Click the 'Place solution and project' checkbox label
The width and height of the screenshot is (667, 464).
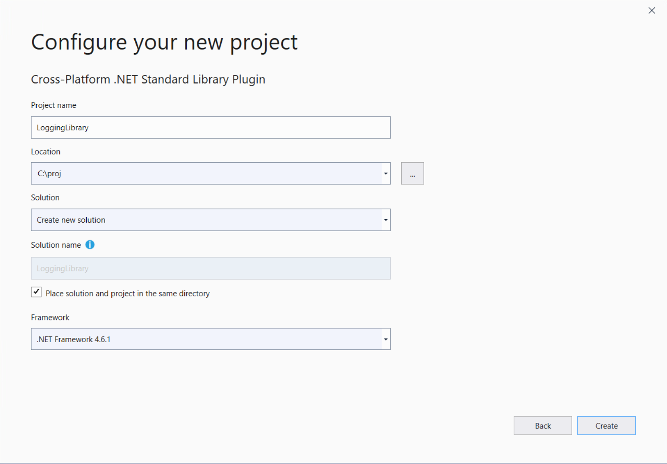[127, 293]
